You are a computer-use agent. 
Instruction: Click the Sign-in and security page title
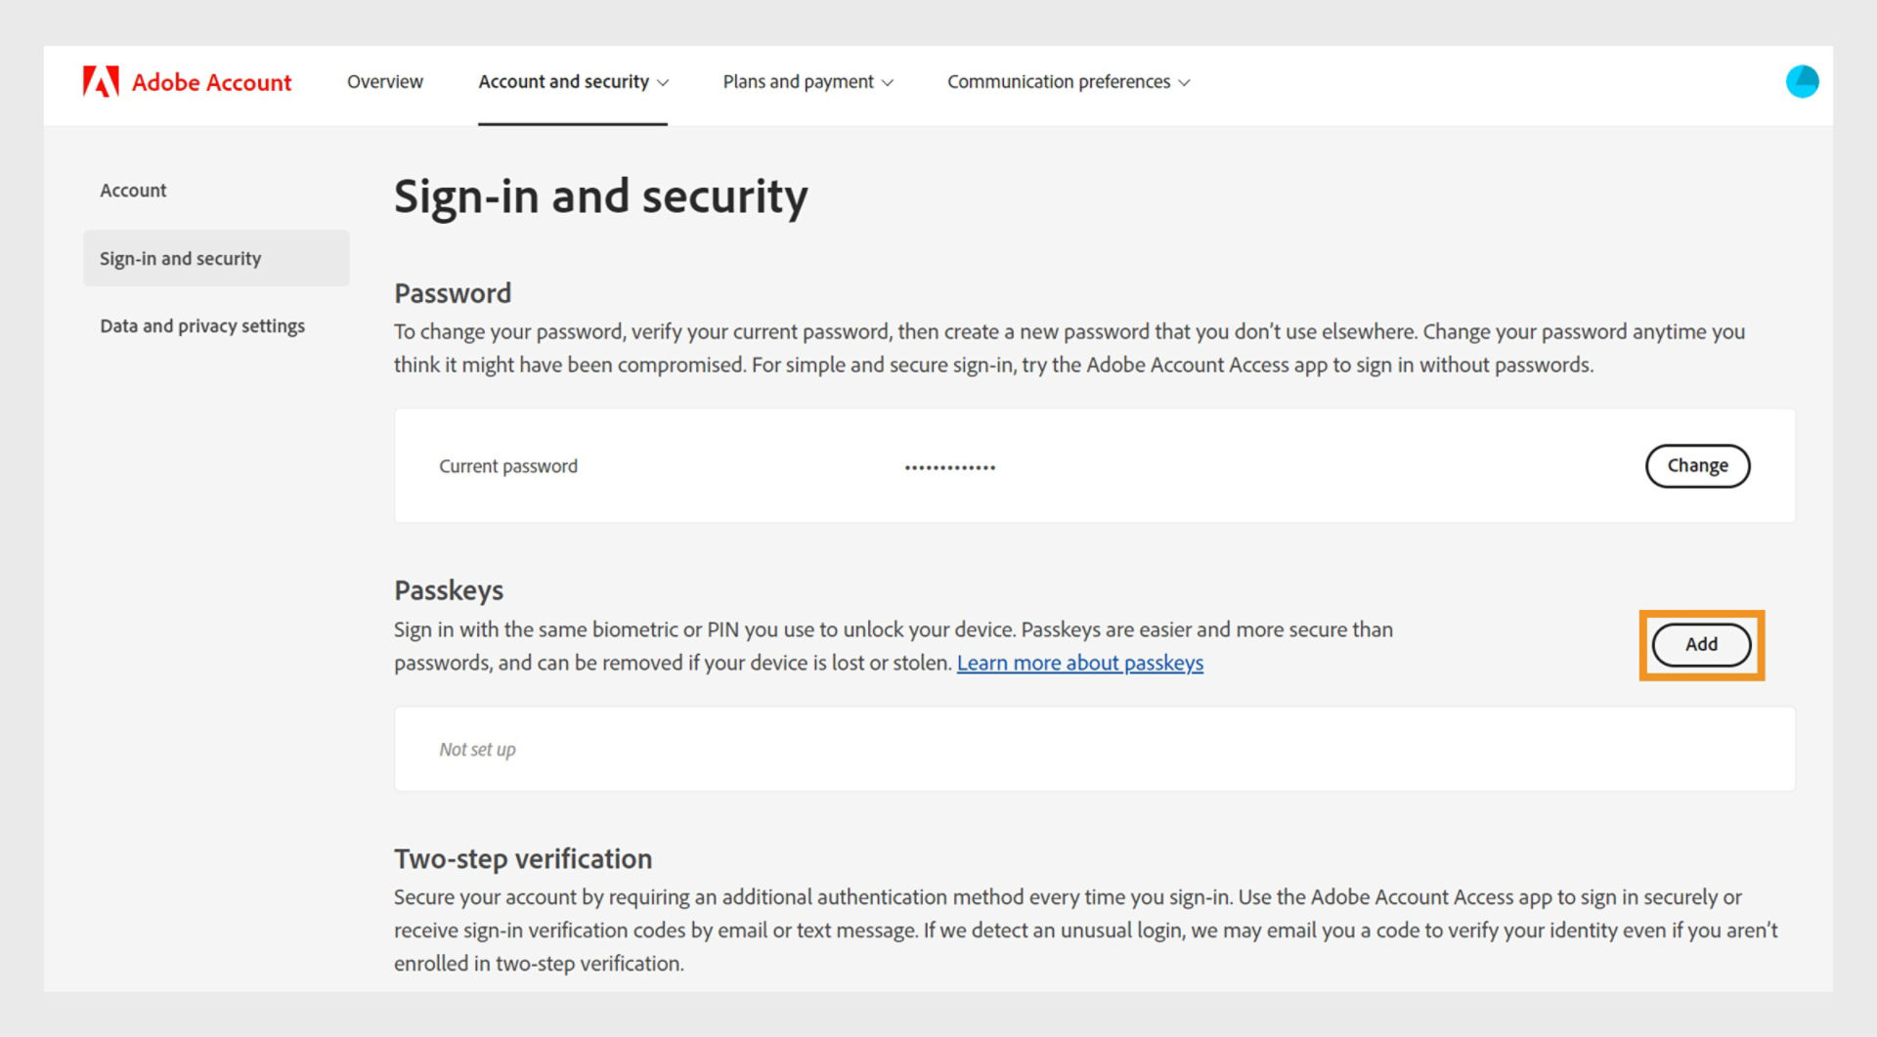point(599,196)
